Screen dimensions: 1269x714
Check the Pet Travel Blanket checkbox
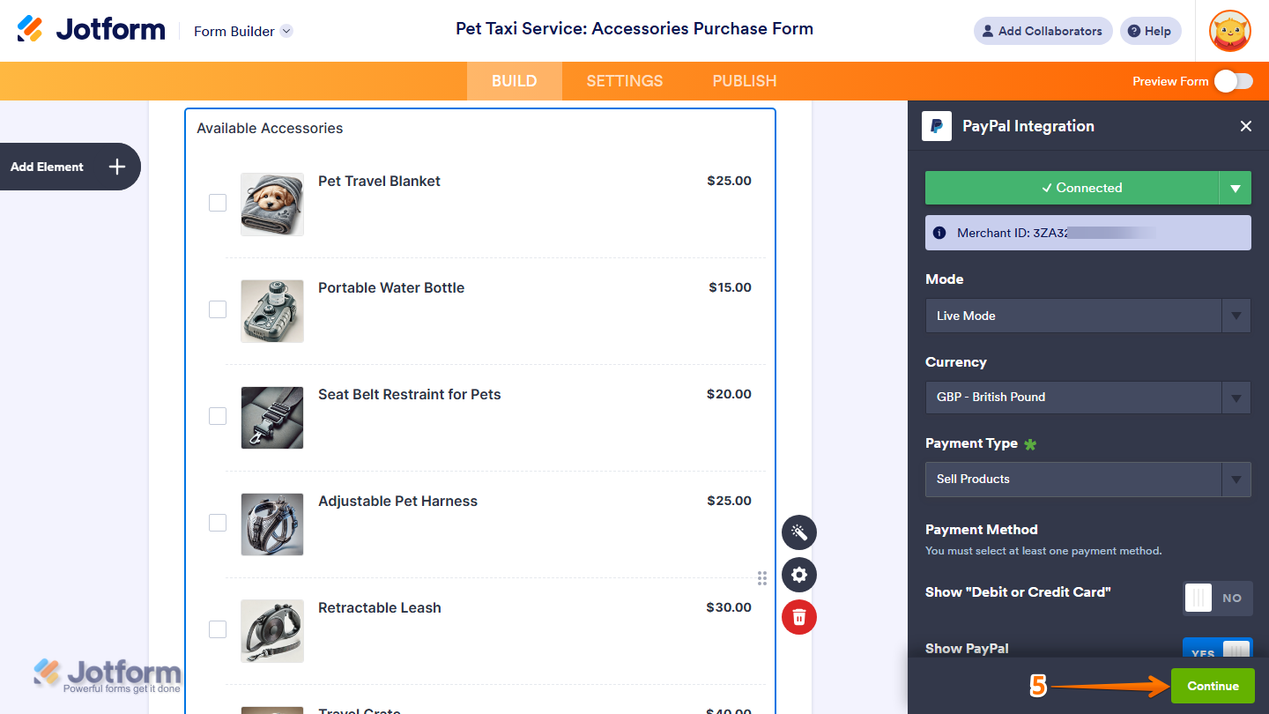pos(218,203)
